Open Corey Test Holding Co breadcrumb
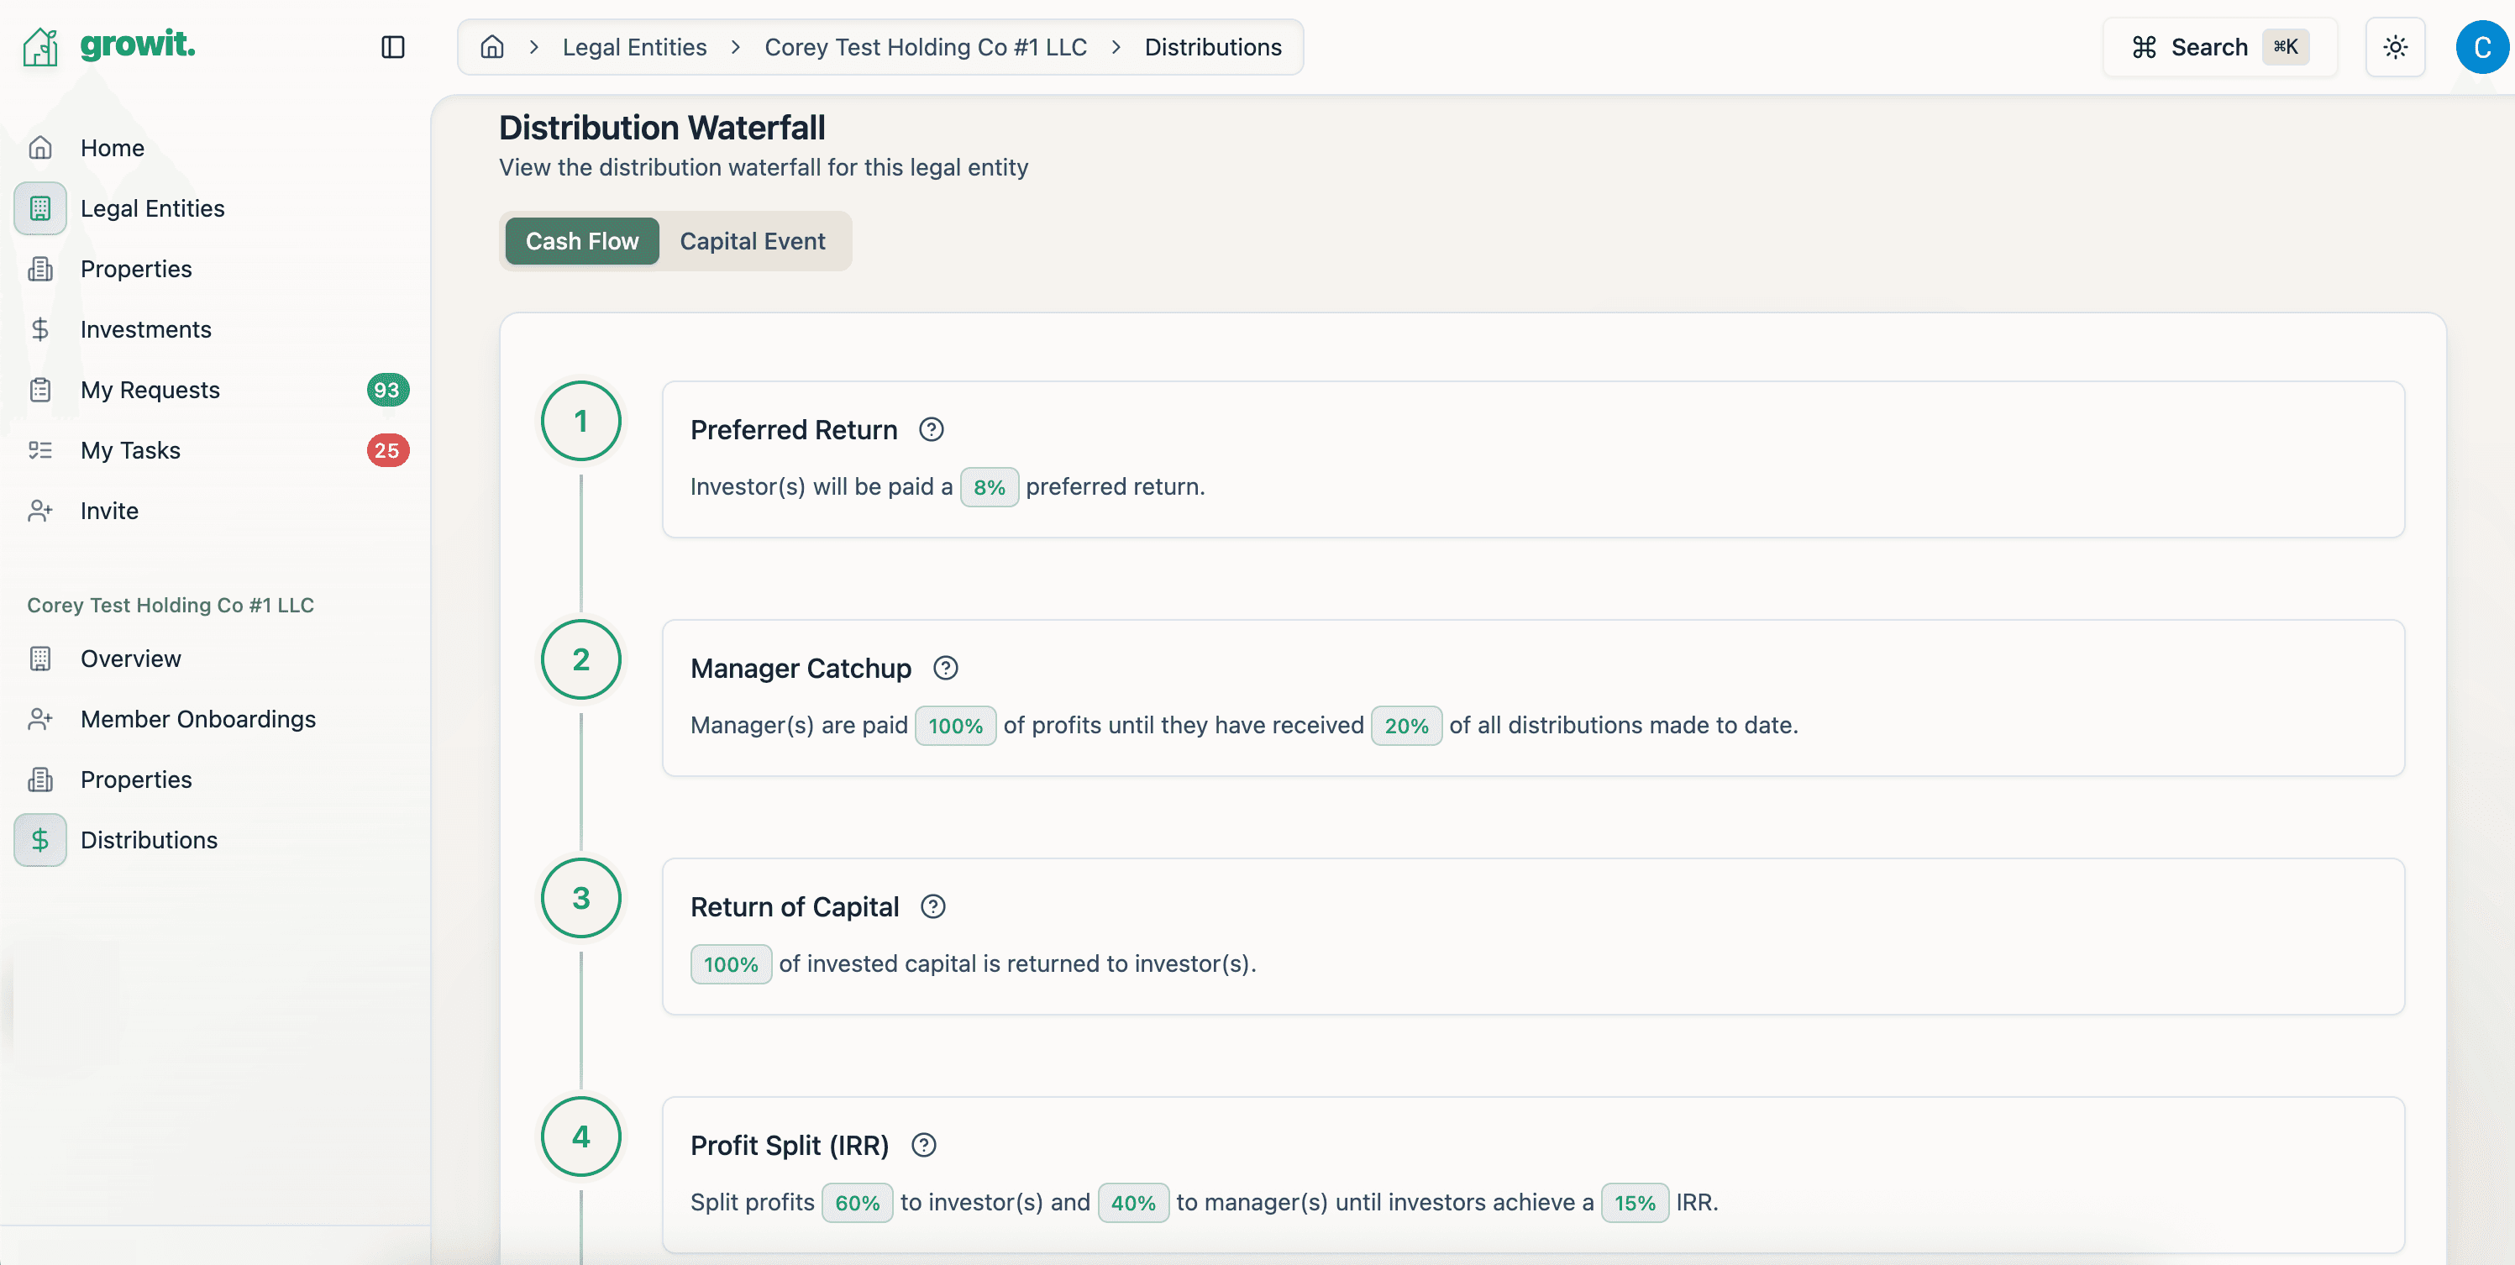The width and height of the screenshot is (2515, 1265). coord(925,47)
